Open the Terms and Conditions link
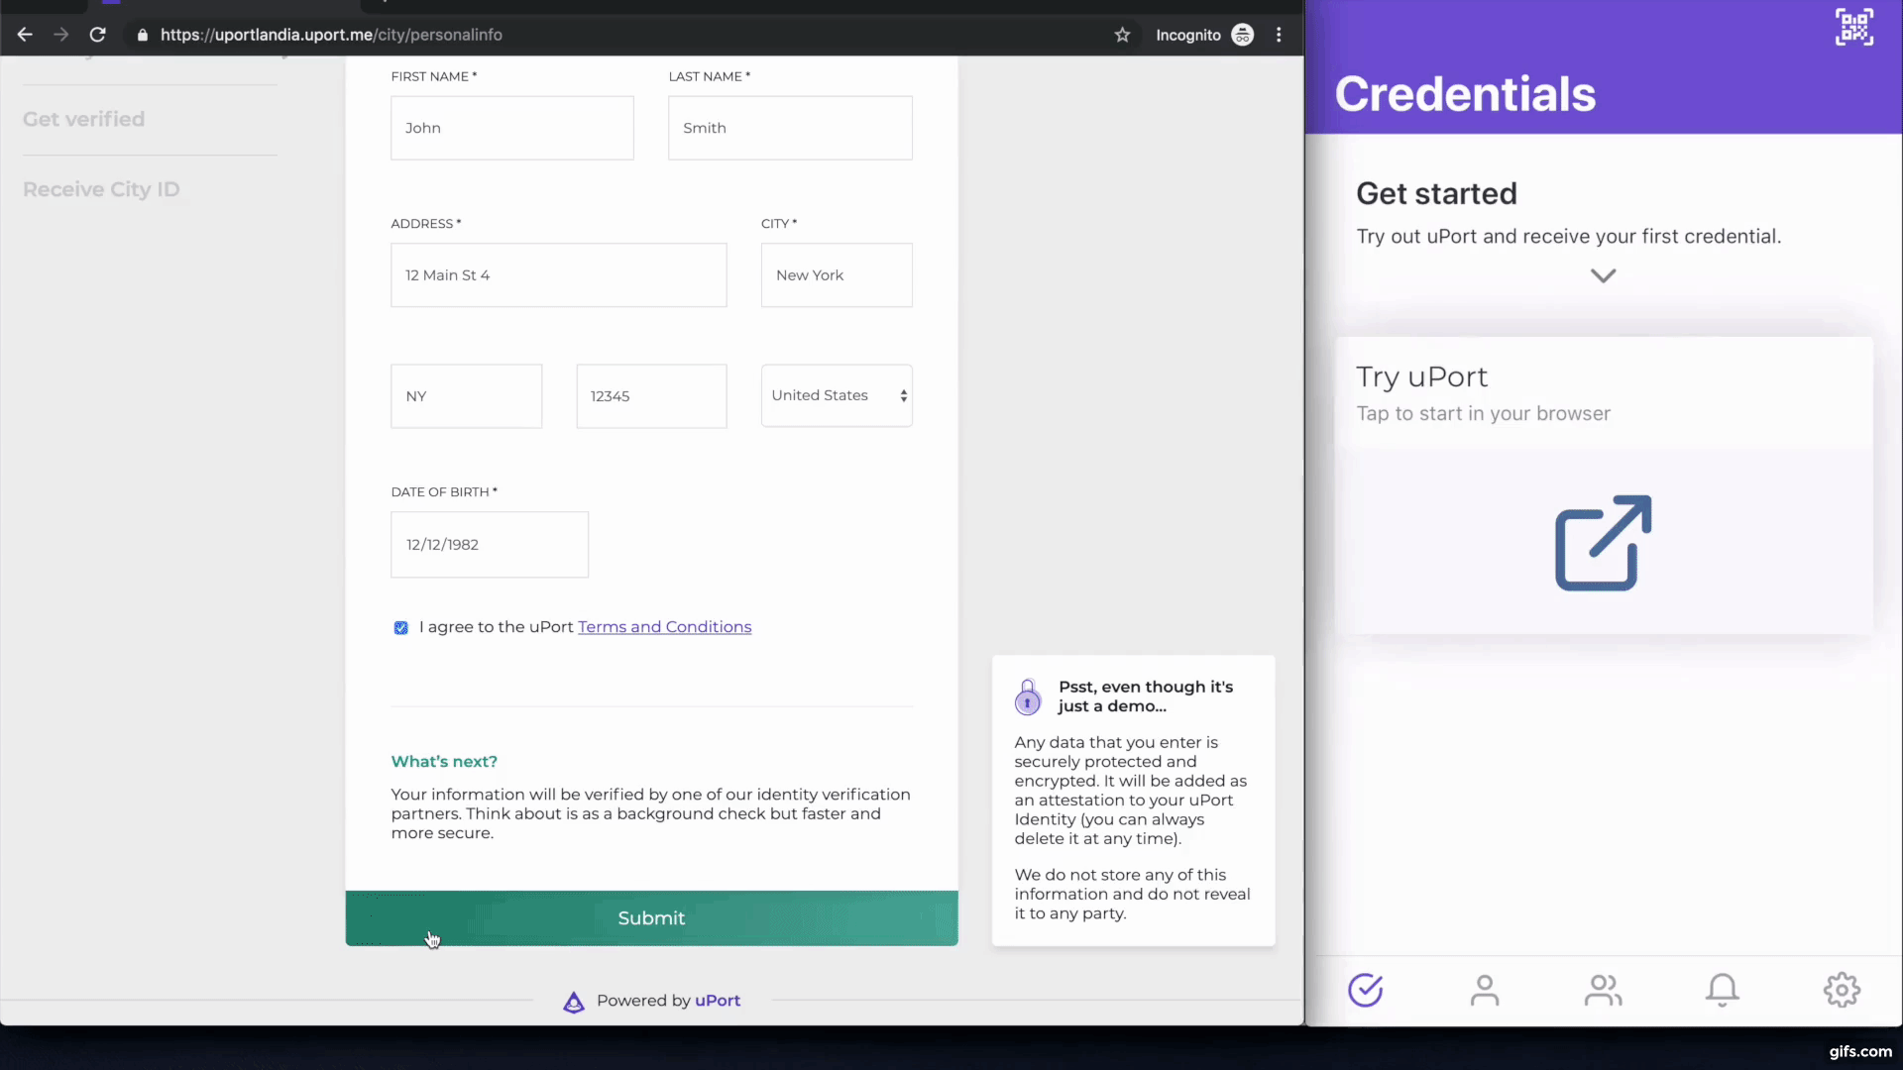This screenshot has width=1903, height=1070. (664, 627)
